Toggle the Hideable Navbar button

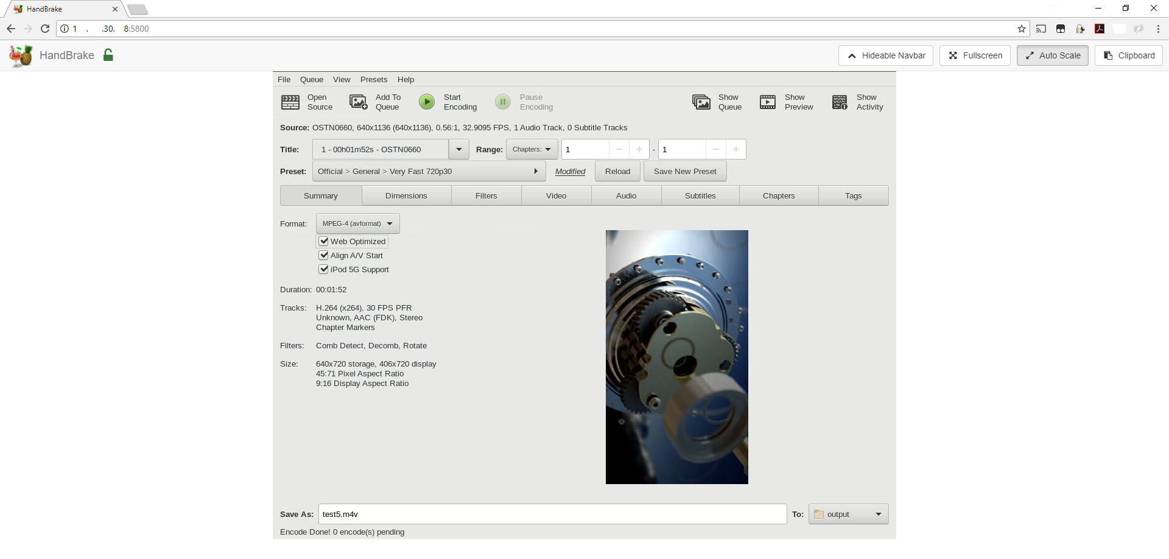[x=886, y=55]
